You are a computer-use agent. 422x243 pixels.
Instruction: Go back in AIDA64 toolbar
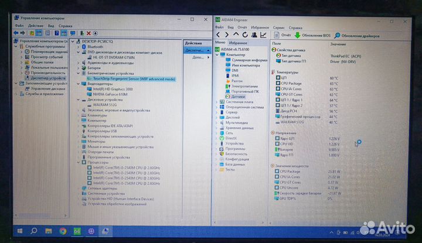[x=218, y=35]
